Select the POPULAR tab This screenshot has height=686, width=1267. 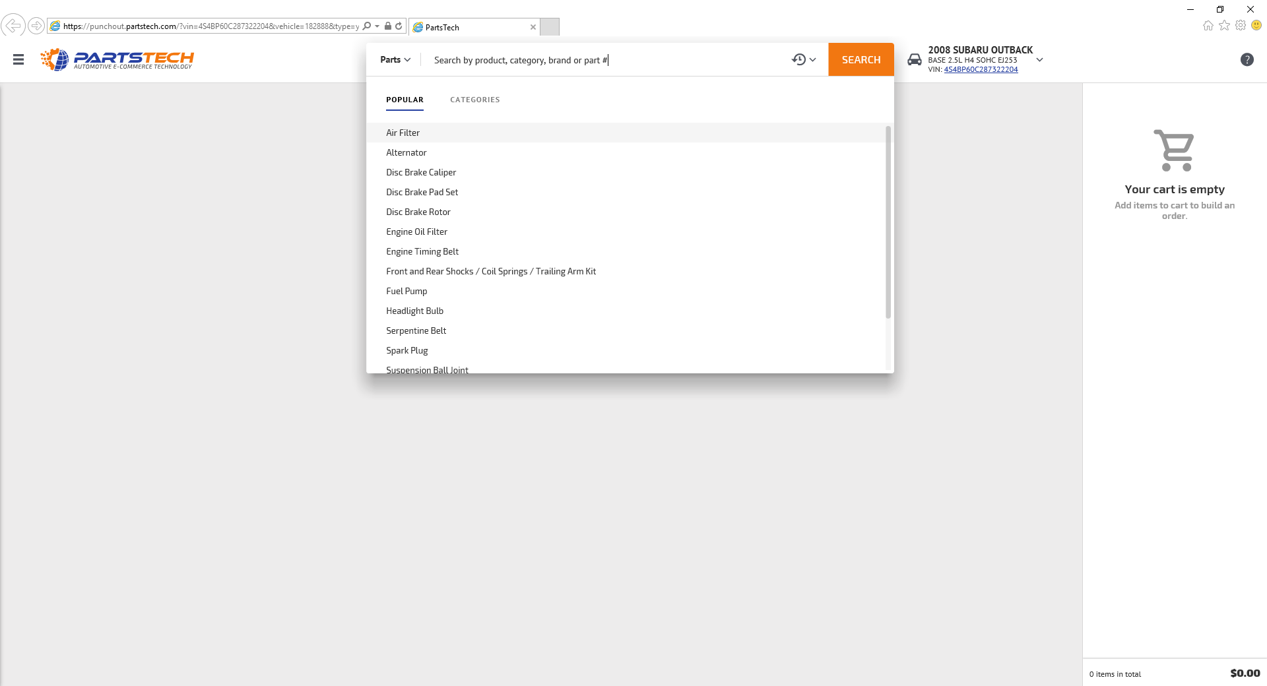[x=405, y=100]
